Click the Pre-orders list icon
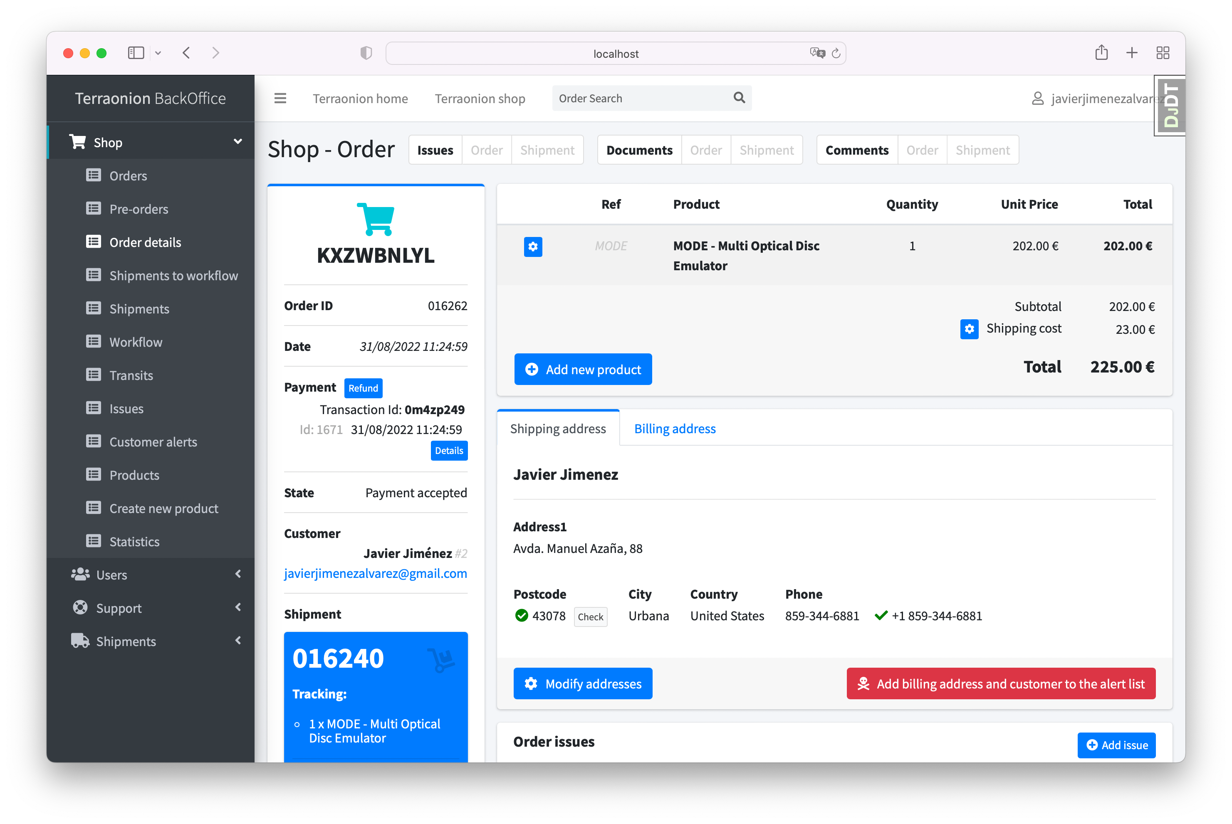The image size is (1232, 824). coord(94,209)
